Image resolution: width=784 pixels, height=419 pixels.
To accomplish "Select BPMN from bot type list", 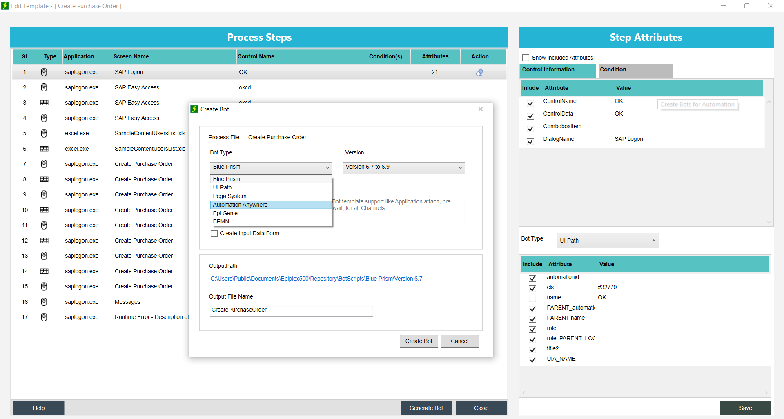I will point(271,221).
